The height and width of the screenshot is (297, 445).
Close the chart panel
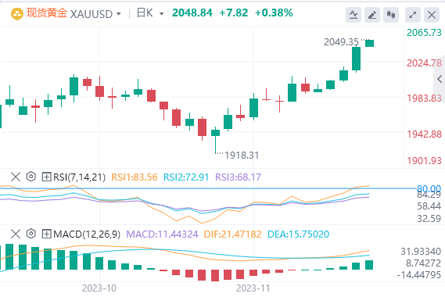click(432, 15)
